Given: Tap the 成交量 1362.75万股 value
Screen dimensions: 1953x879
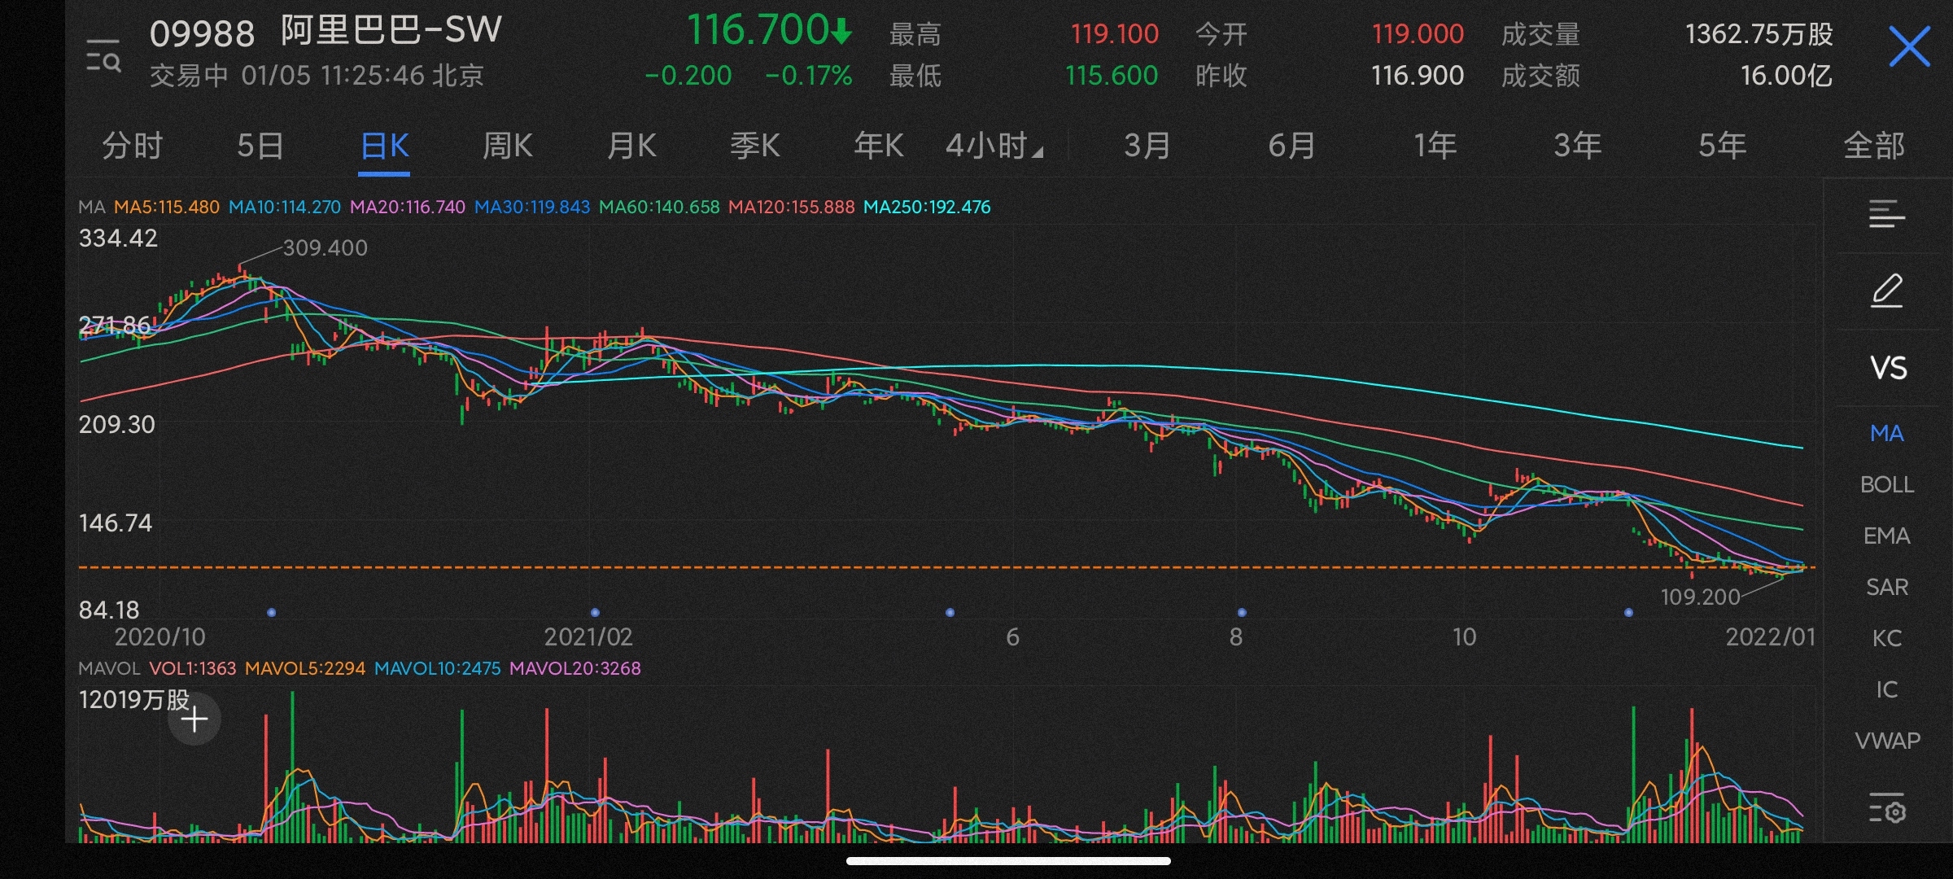Looking at the screenshot, I should tap(1759, 34).
